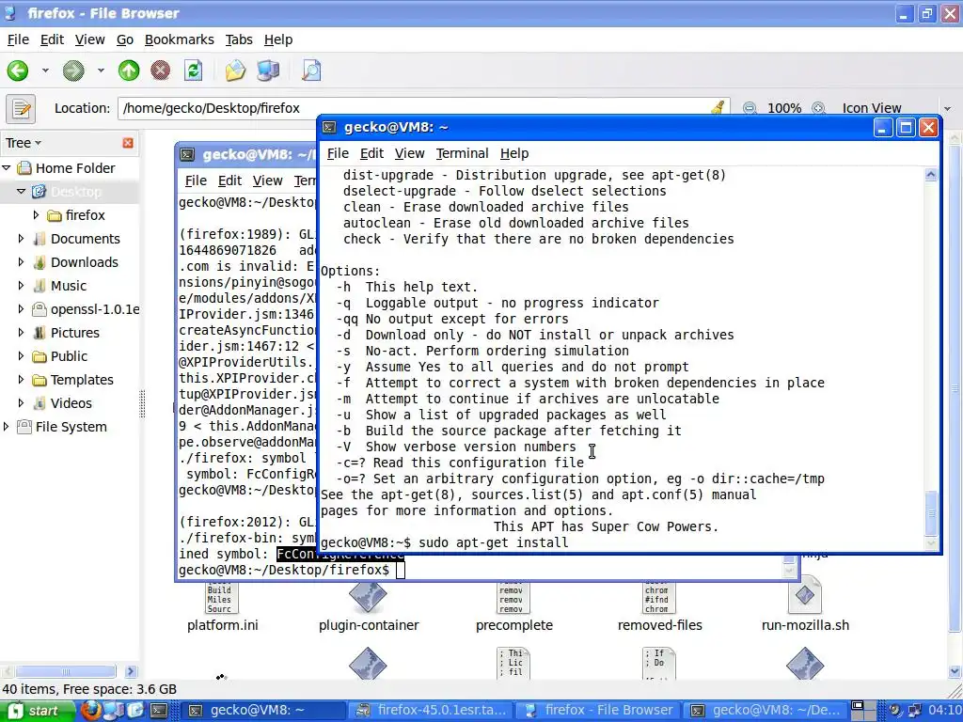The height and width of the screenshot is (722, 963).
Task: Zoom out with the minus icon
Action: (x=749, y=108)
